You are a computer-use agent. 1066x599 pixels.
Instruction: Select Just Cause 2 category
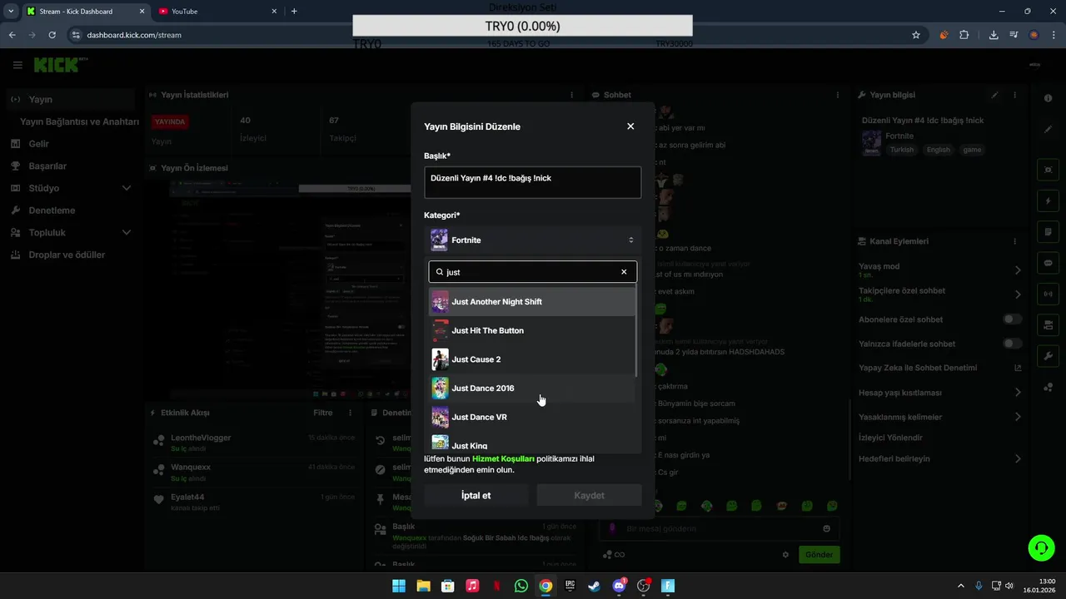532,359
